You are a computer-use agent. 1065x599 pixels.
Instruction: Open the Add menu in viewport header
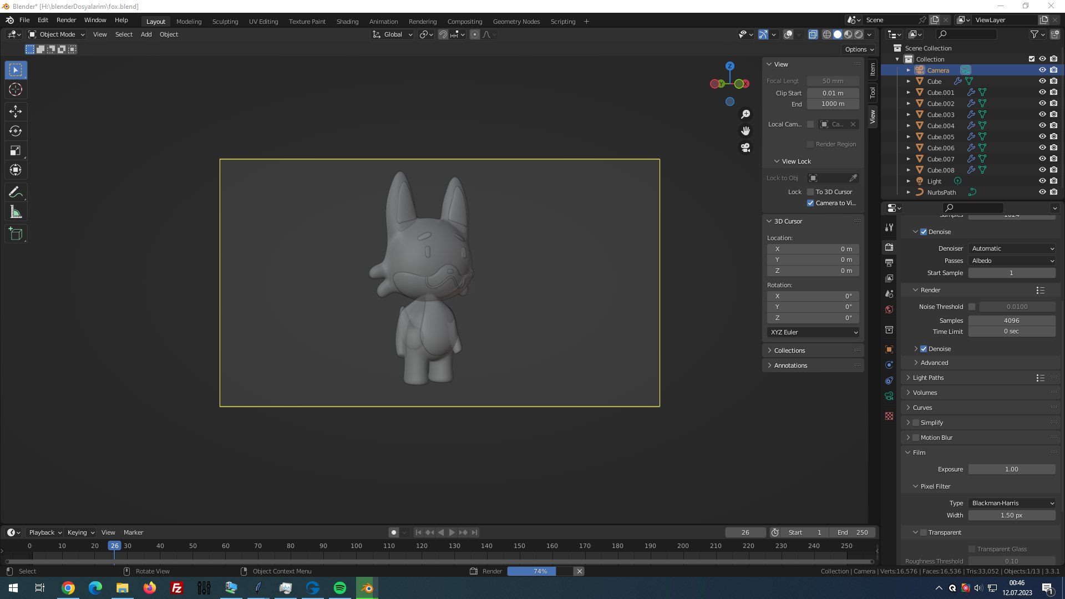(x=146, y=34)
